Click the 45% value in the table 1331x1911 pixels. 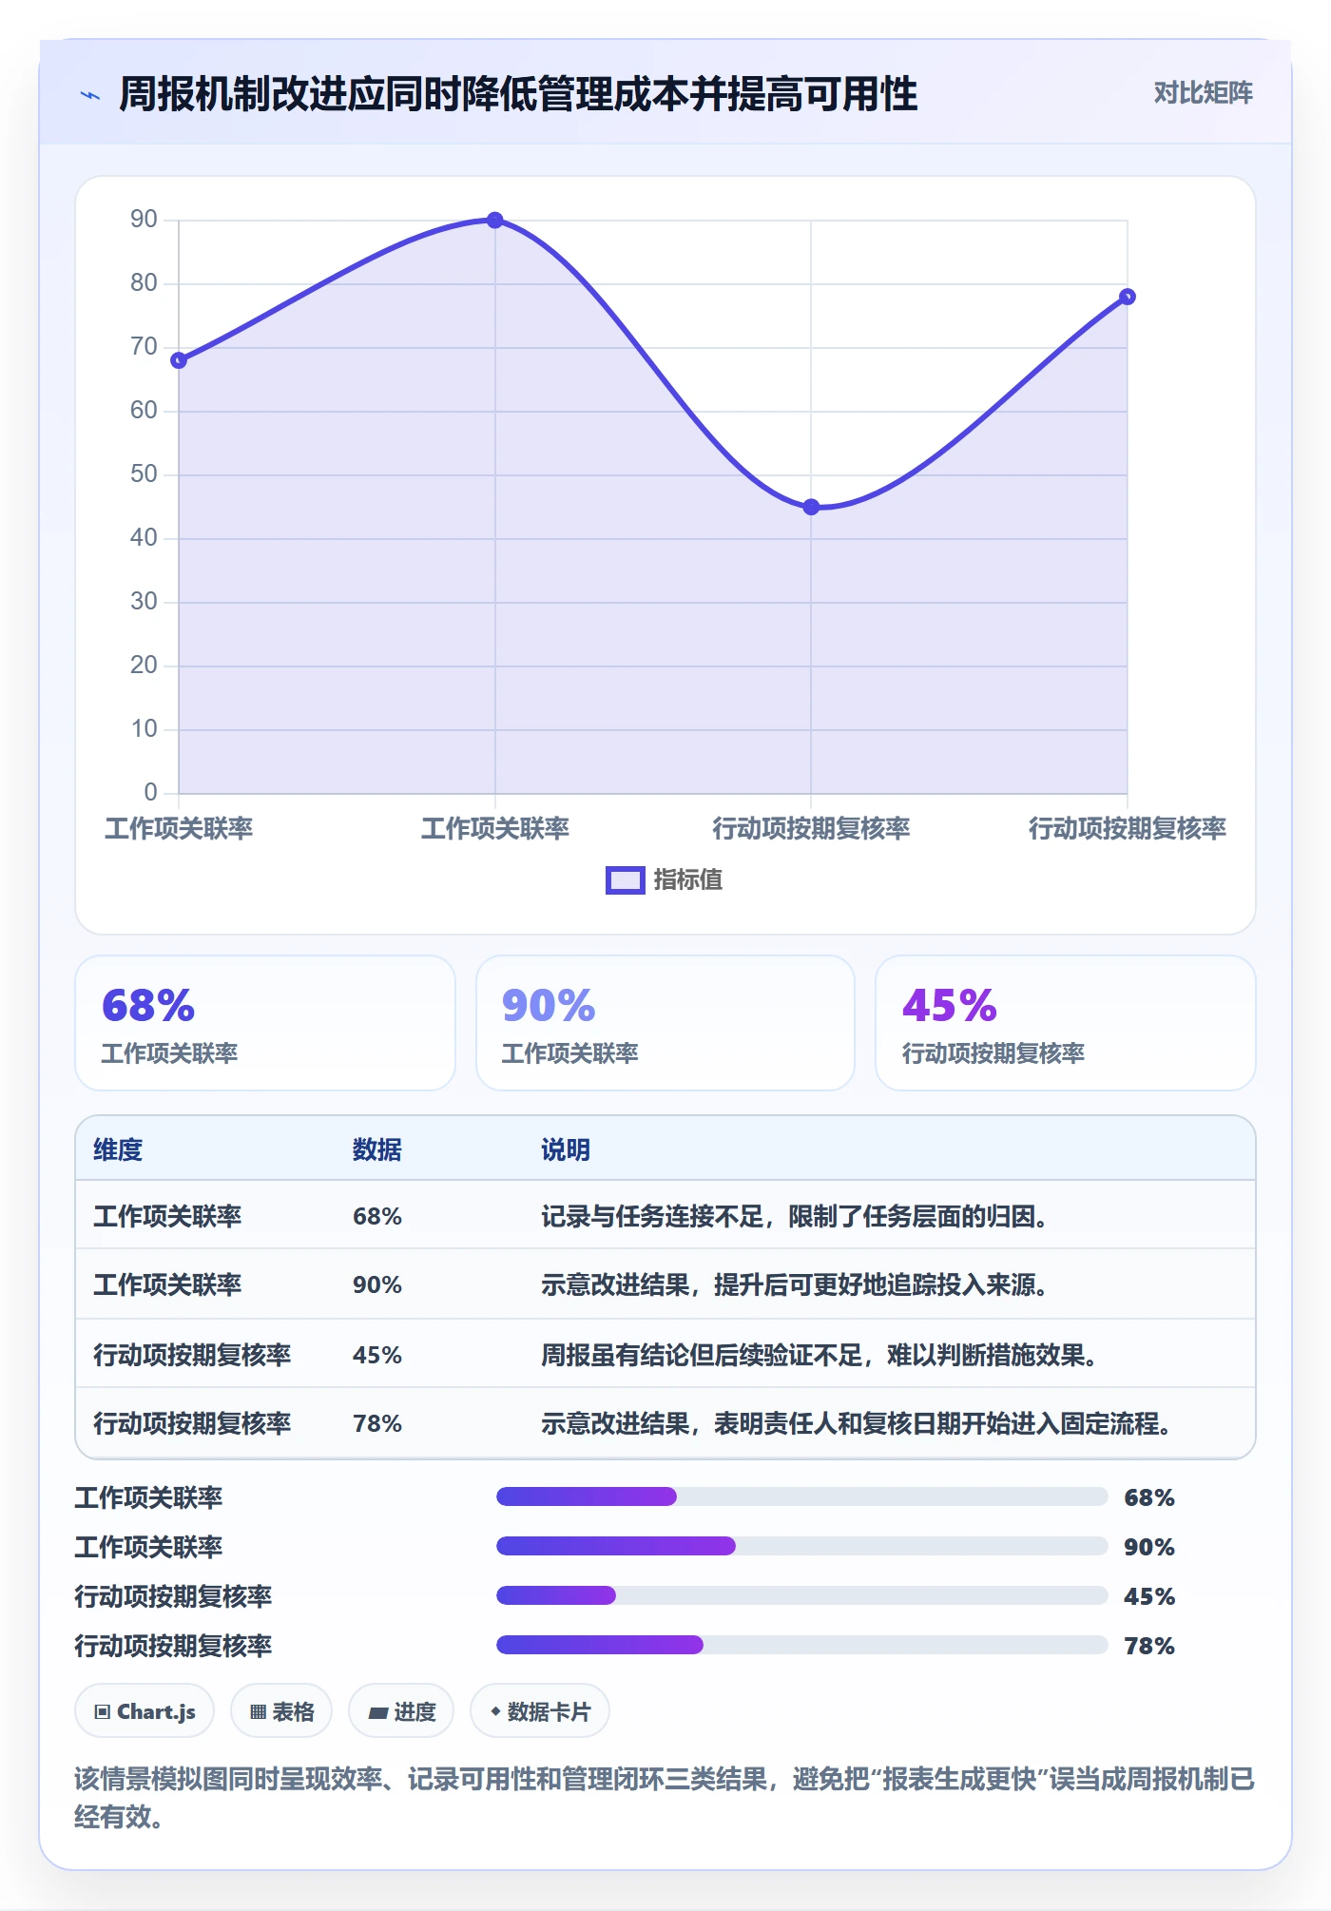pos(377,1355)
